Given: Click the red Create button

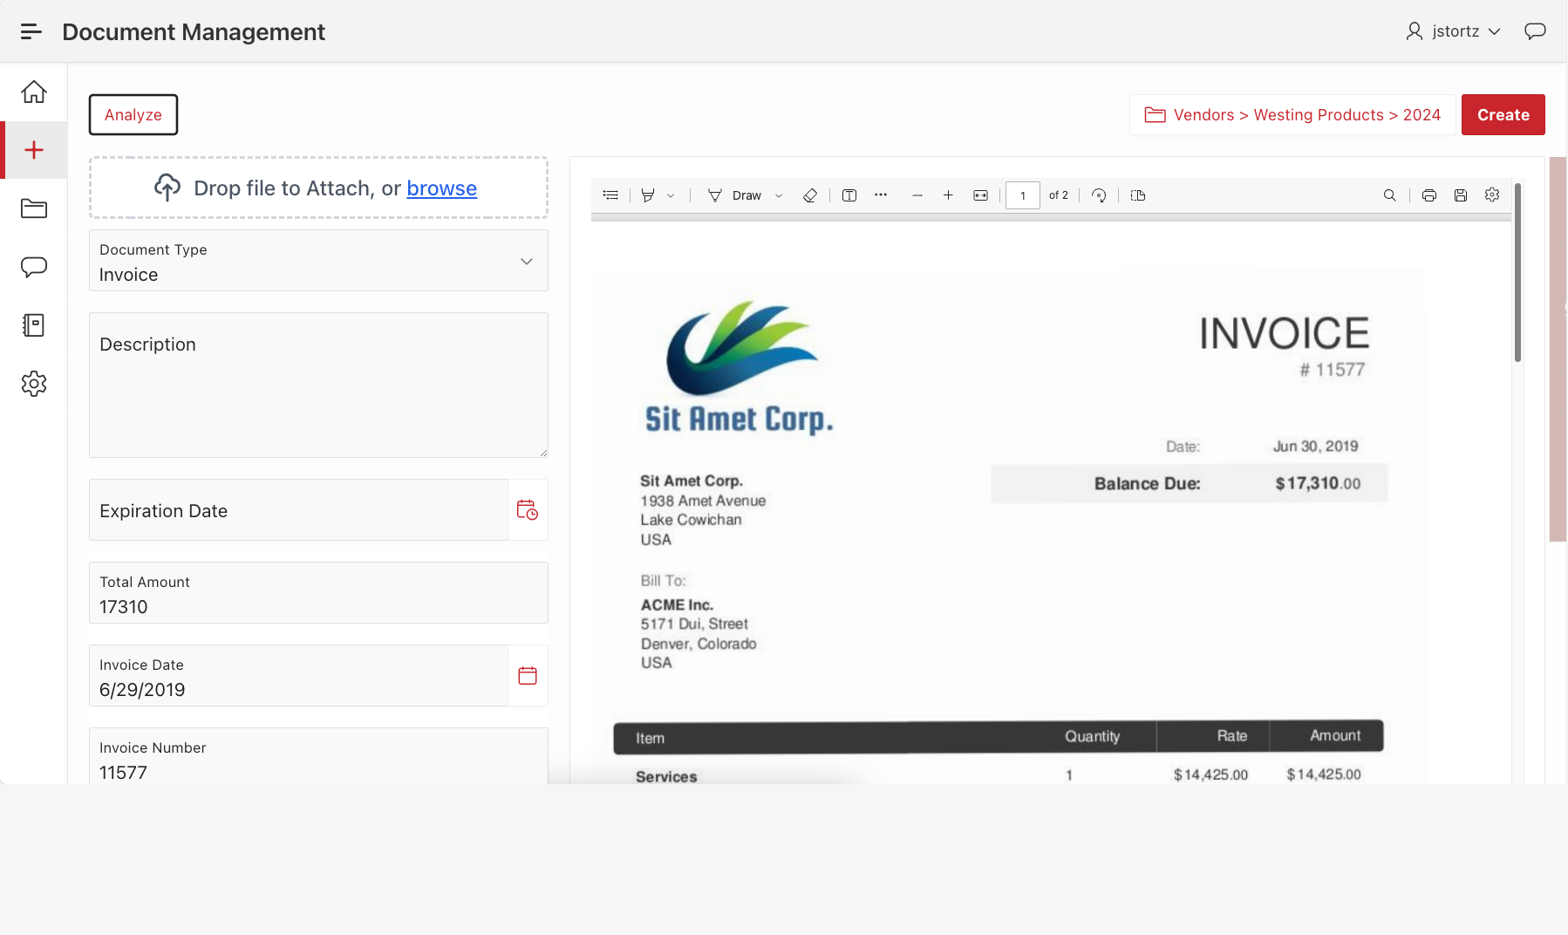Looking at the screenshot, I should pos(1503,115).
